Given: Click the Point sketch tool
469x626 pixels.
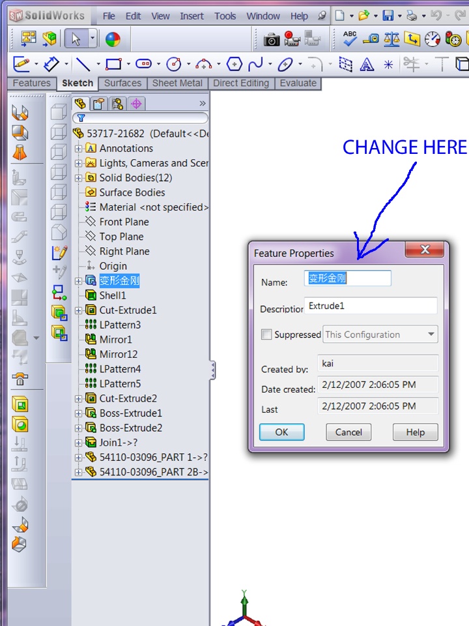Looking at the screenshot, I should click(x=388, y=65).
